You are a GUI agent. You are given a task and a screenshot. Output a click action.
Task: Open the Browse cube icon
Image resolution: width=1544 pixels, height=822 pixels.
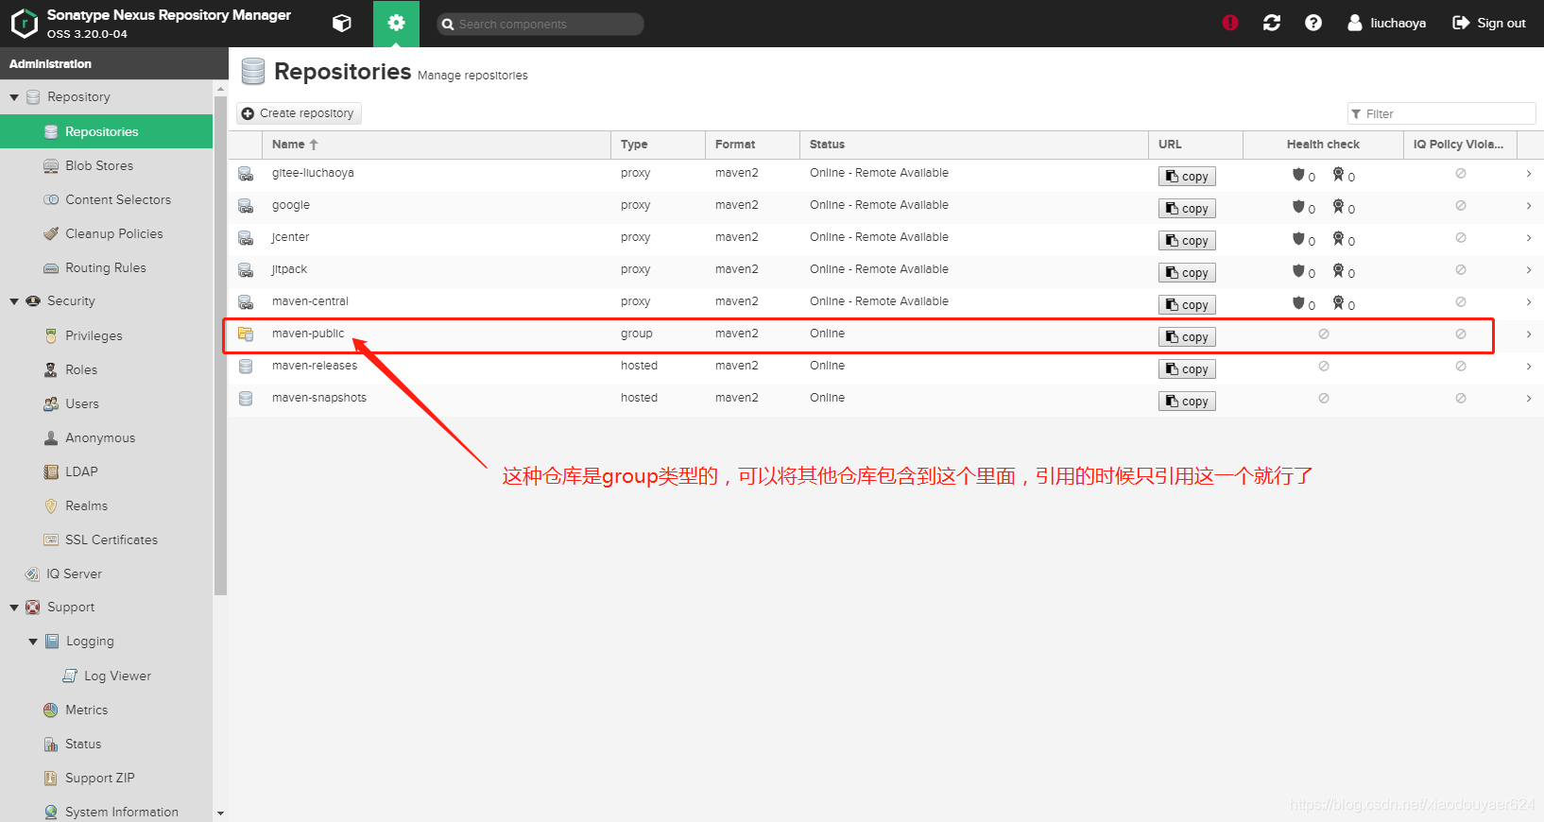(x=342, y=23)
